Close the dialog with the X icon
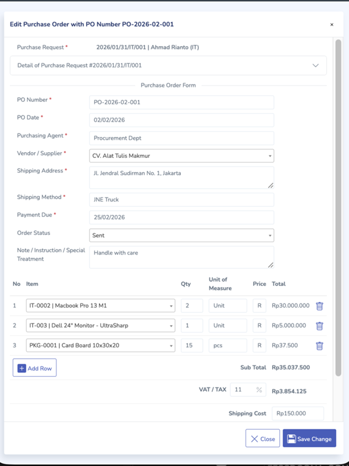 pos(332,24)
